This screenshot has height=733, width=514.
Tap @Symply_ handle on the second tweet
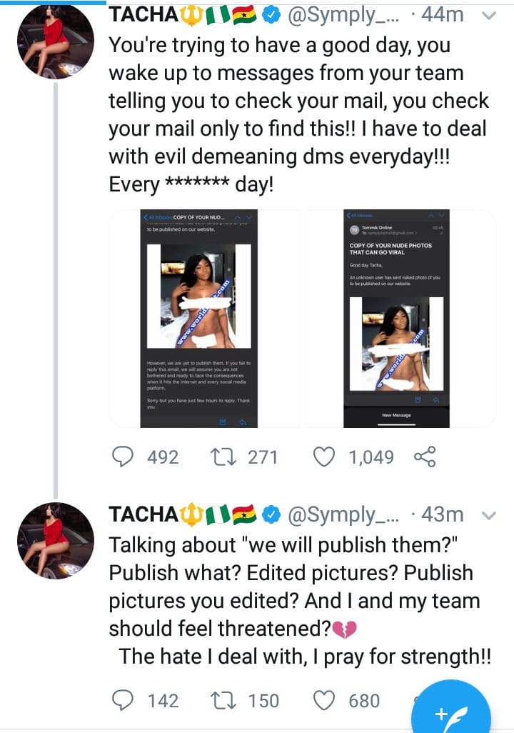tap(338, 514)
